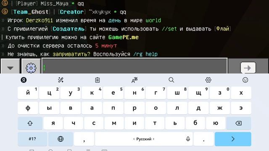Tap the backspace delete key
The height and width of the screenshot is (151, 269).
click(239, 123)
